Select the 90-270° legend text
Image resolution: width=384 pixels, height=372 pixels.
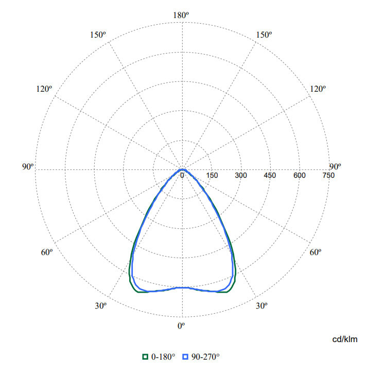(x=205, y=357)
